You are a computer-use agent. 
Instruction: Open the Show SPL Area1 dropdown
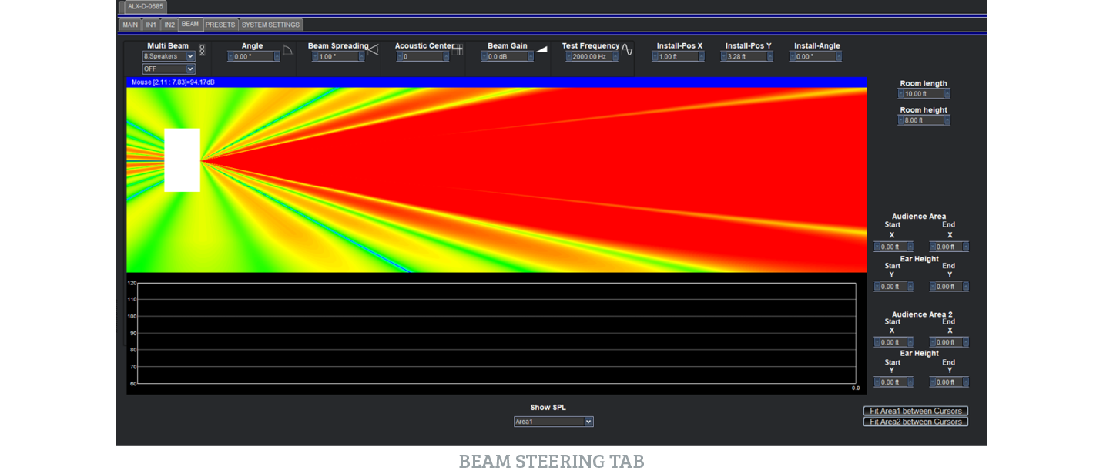click(x=553, y=422)
